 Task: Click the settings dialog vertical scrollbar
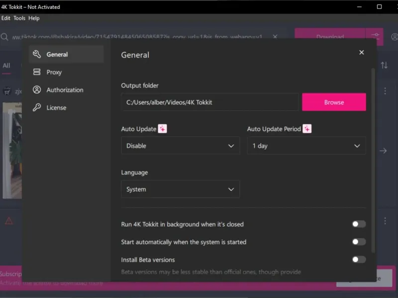(373, 159)
